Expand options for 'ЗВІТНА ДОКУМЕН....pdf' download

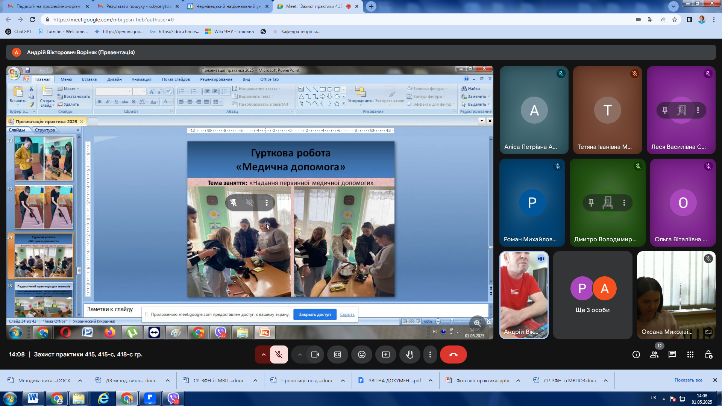pyautogui.click(x=431, y=380)
